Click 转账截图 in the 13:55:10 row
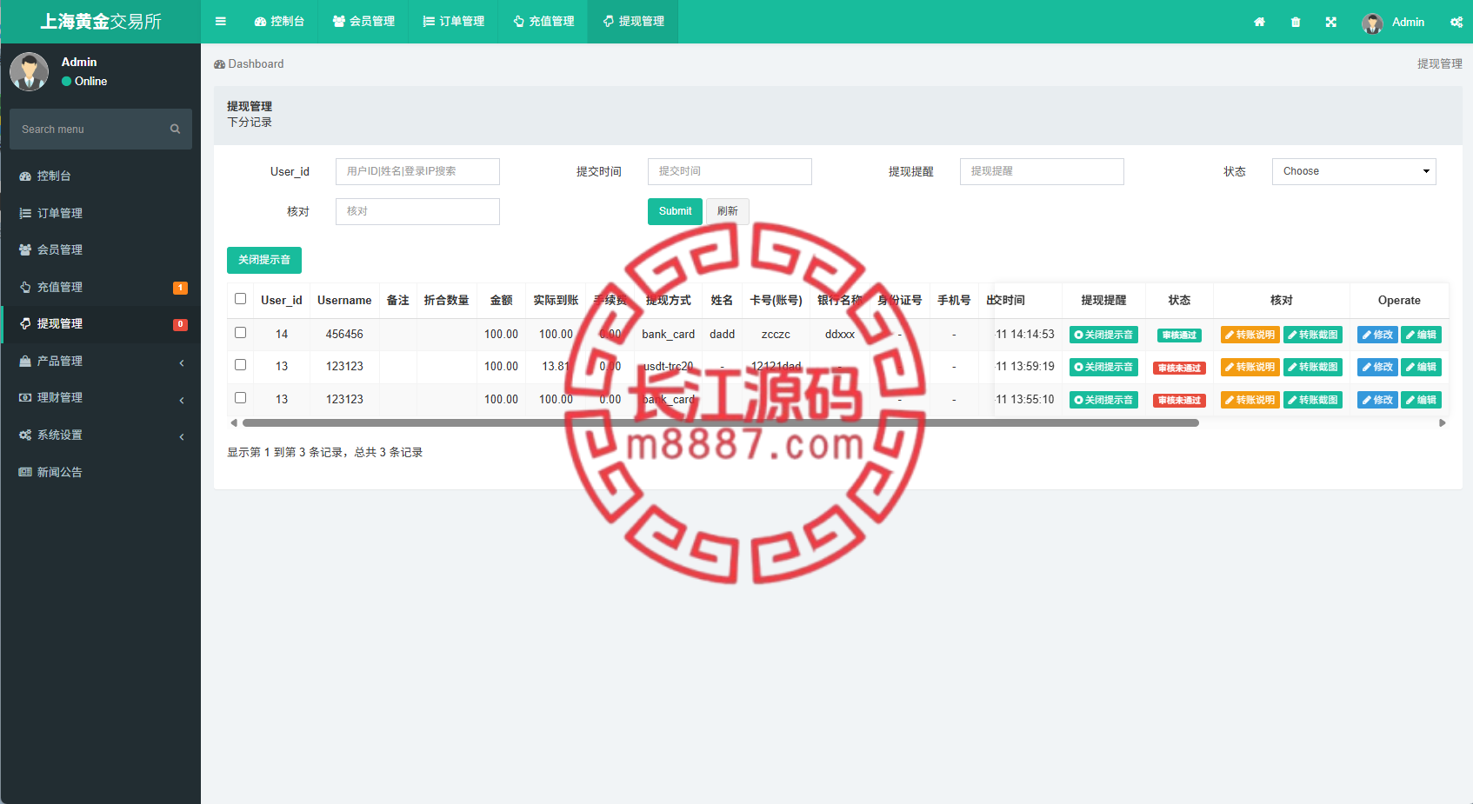Viewport: 1473px width, 804px height. (1313, 400)
